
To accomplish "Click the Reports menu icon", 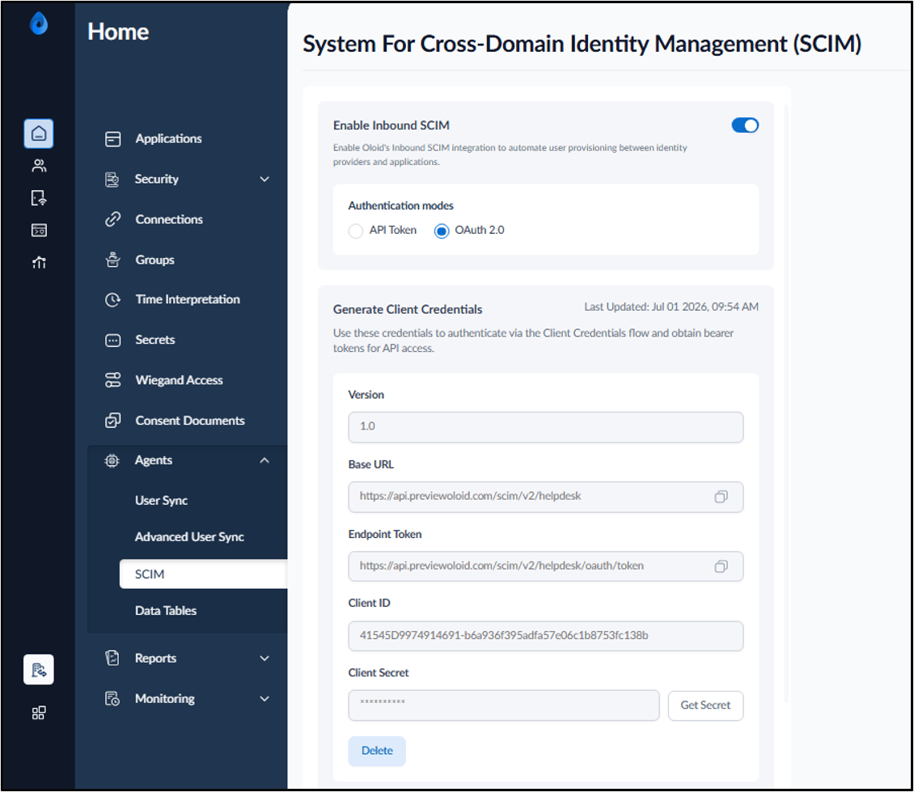I will coord(112,659).
